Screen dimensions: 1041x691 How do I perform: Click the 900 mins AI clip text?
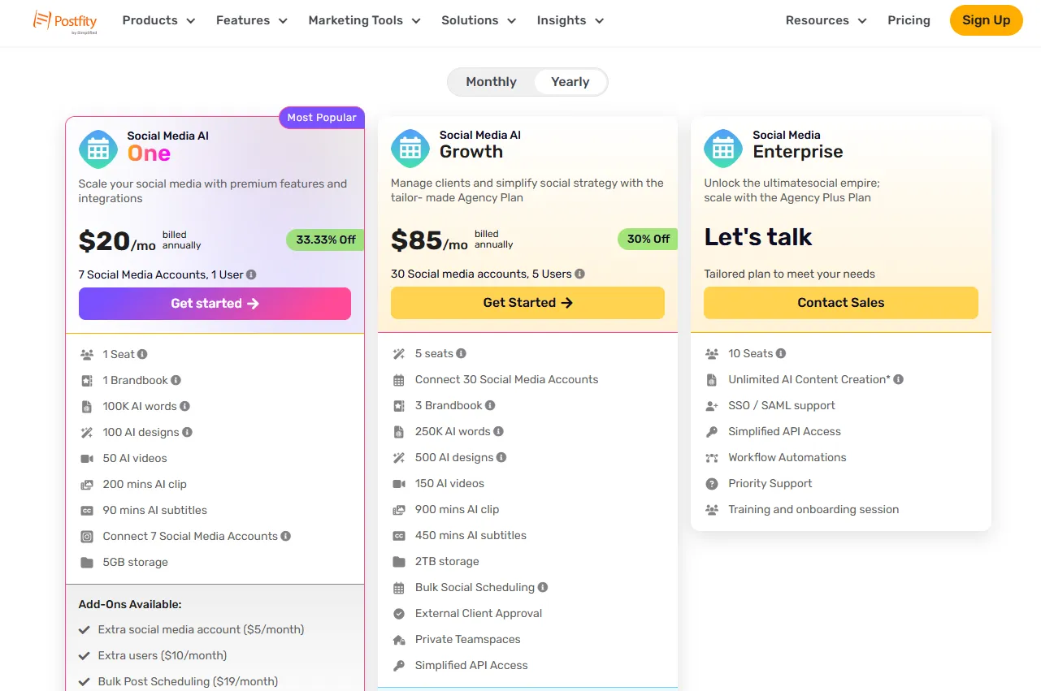coord(457,509)
